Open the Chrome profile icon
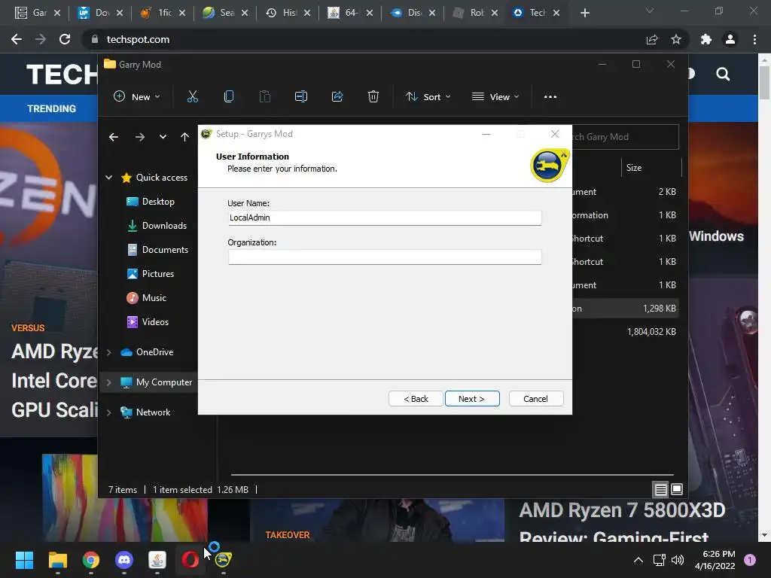The image size is (771, 578). point(730,39)
